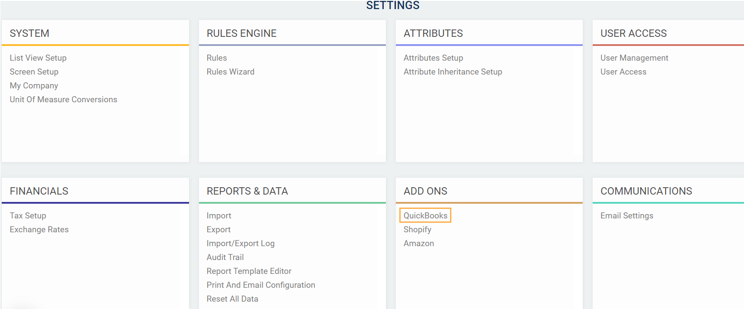
Task: Open Exchange Rates settings
Action: pyautogui.click(x=39, y=229)
